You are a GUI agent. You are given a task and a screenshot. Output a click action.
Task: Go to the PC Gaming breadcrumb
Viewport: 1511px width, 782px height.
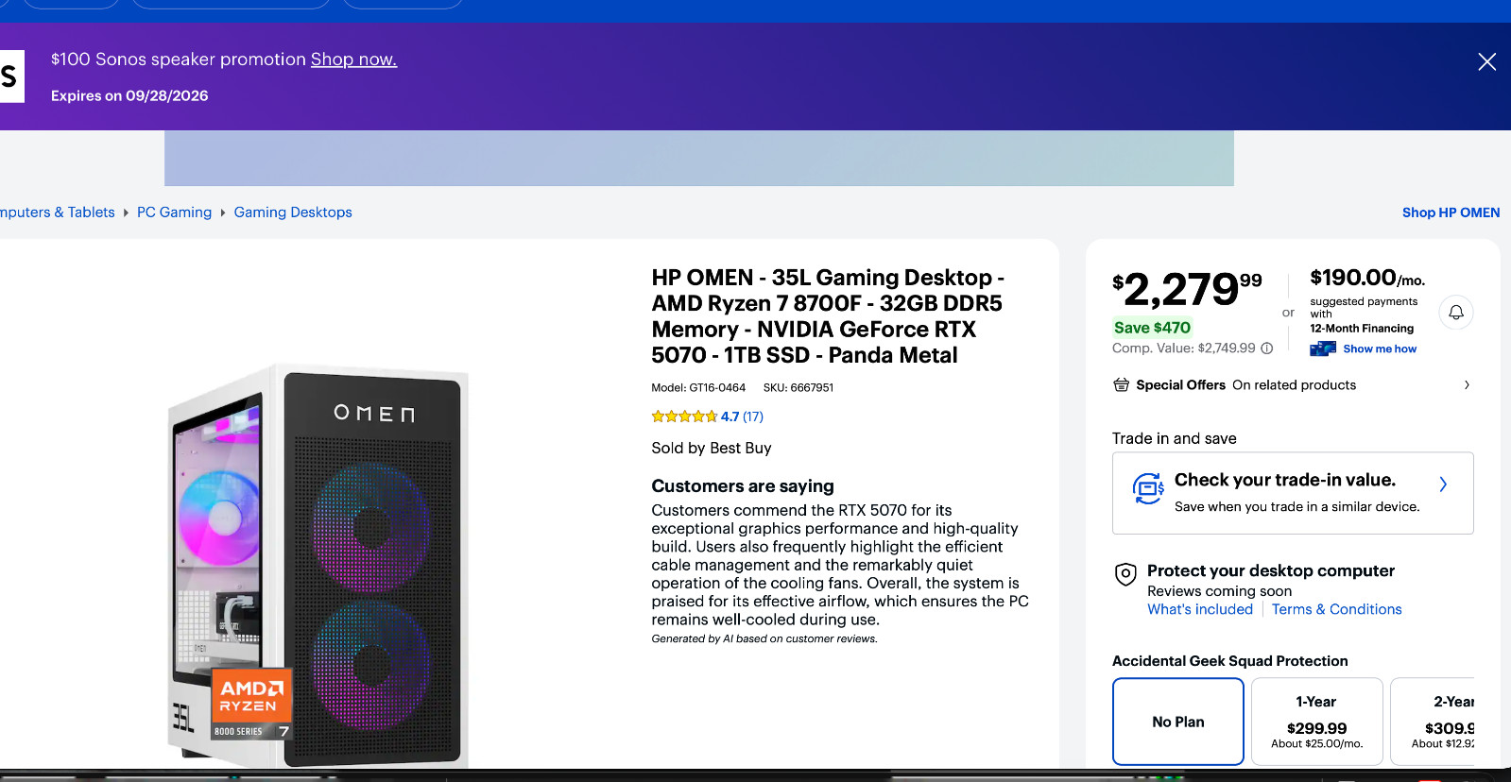[175, 212]
